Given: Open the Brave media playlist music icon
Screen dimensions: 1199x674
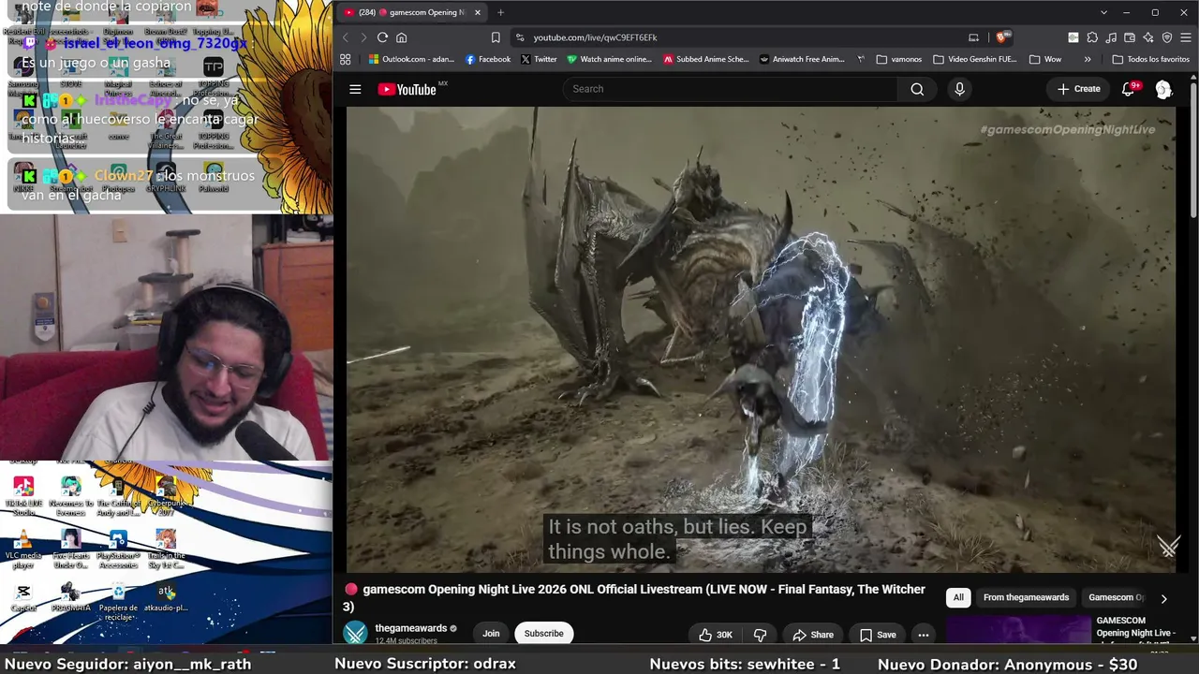Looking at the screenshot, I should point(1111,37).
